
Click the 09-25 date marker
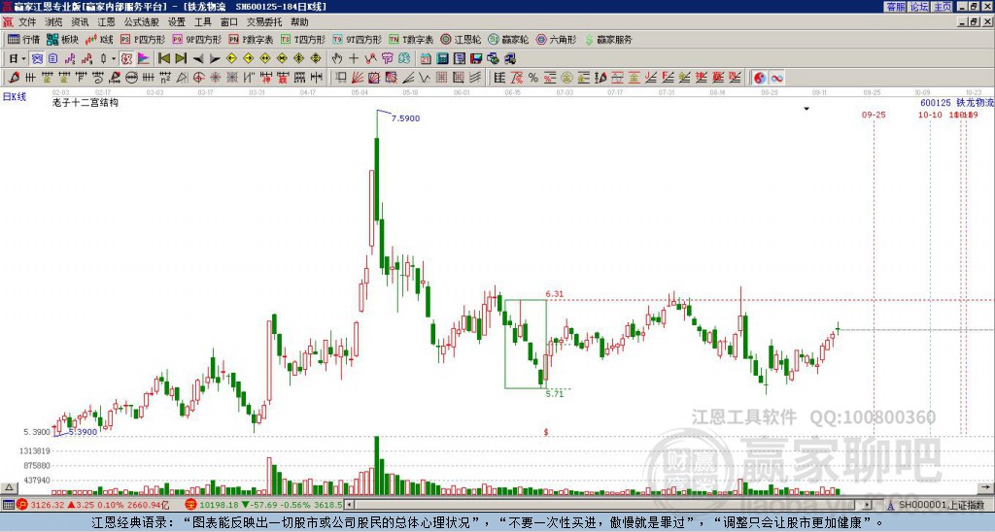(x=874, y=115)
